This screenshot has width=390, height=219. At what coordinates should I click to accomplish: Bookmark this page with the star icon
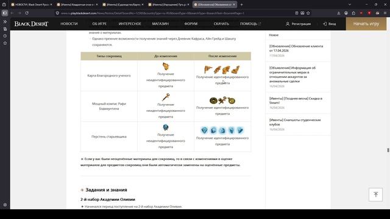click(x=308, y=13)
